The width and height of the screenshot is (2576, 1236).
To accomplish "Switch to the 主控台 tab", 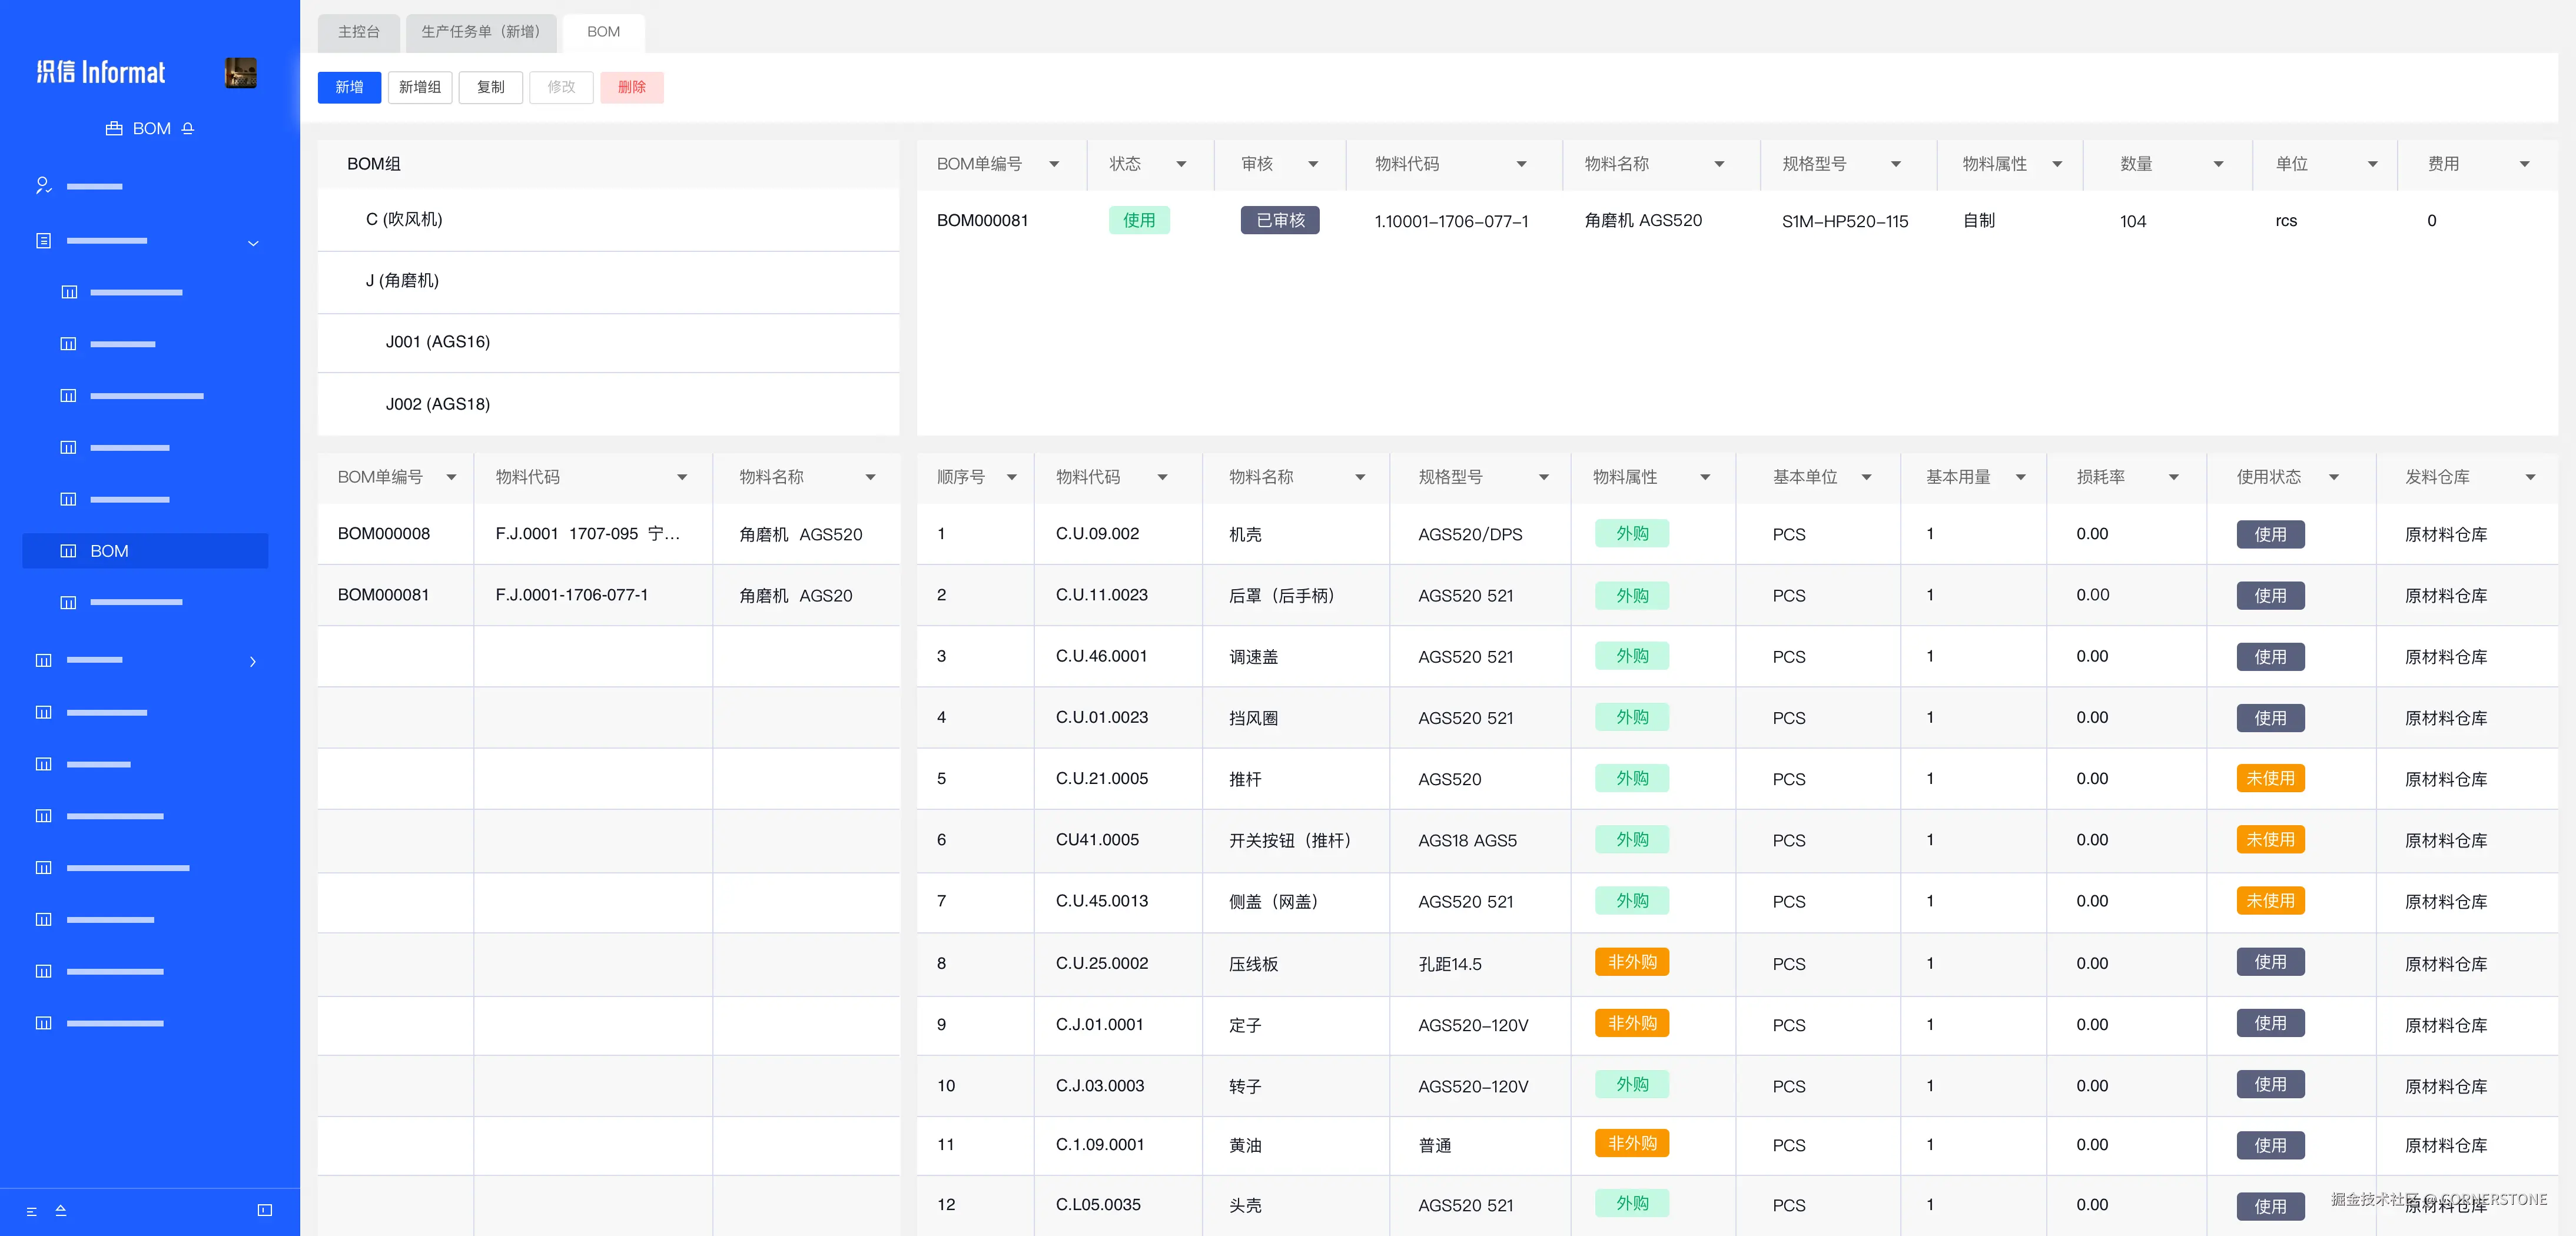I will click(x=358, y=32).
